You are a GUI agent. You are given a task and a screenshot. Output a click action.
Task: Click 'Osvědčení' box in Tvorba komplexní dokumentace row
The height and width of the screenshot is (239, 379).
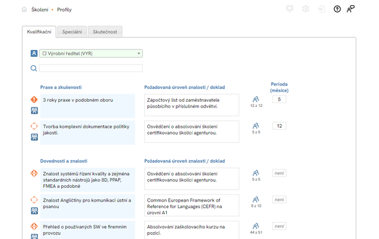coord(191,132)
